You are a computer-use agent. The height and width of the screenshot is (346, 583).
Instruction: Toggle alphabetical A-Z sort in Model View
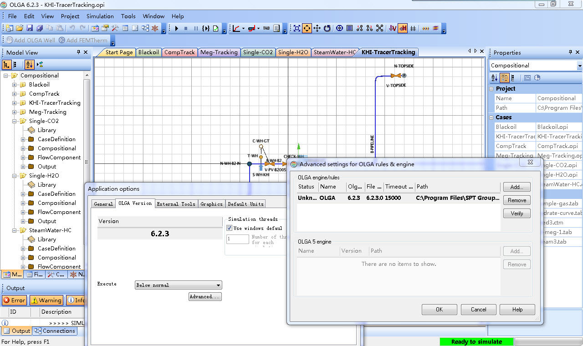tap(29, 64)
